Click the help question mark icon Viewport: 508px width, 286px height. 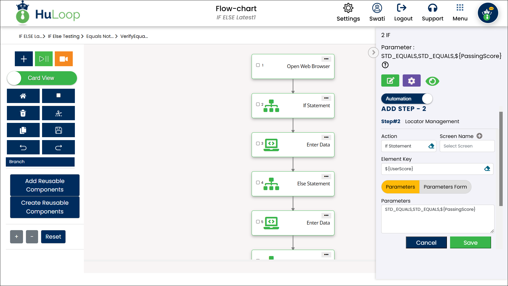click(385, 65)
